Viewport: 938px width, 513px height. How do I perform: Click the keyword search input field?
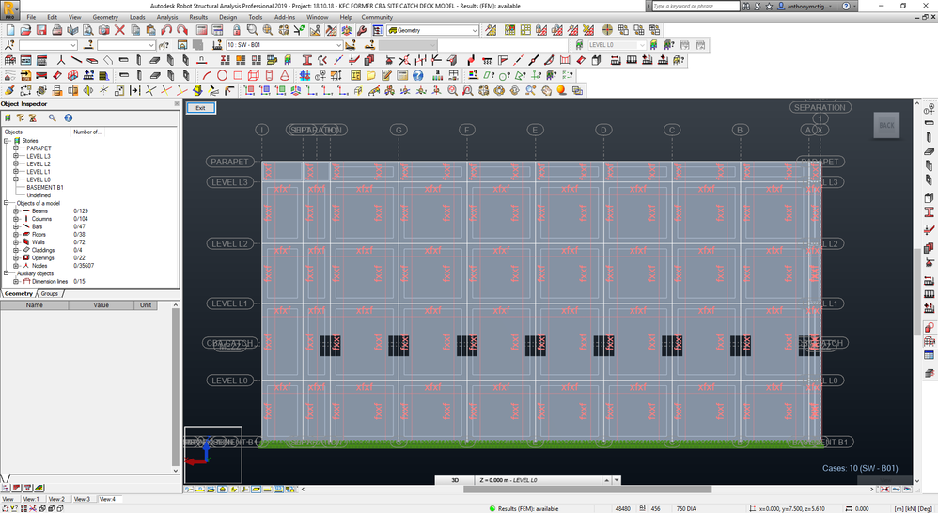696,6
